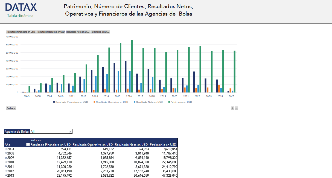Expand the 2008 row details
The image size is (332, 178).
(x=6, y=153)
